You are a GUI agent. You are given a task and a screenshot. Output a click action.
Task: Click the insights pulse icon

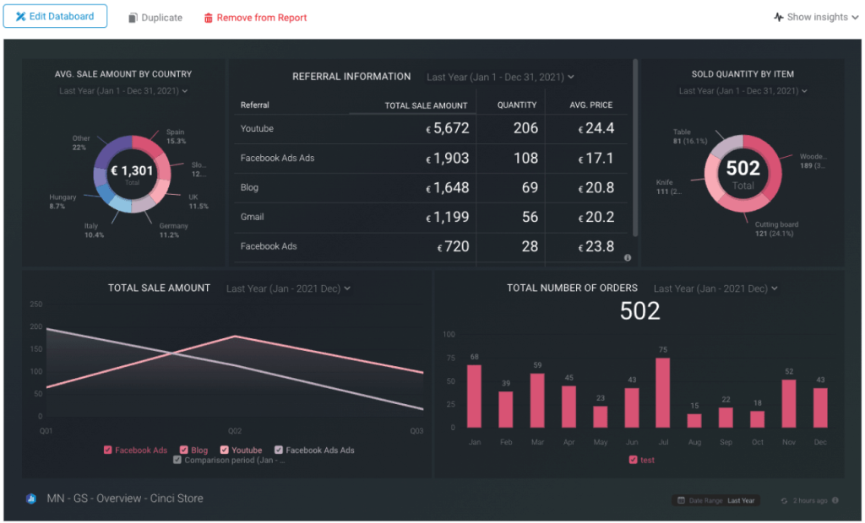click(778, 17)
